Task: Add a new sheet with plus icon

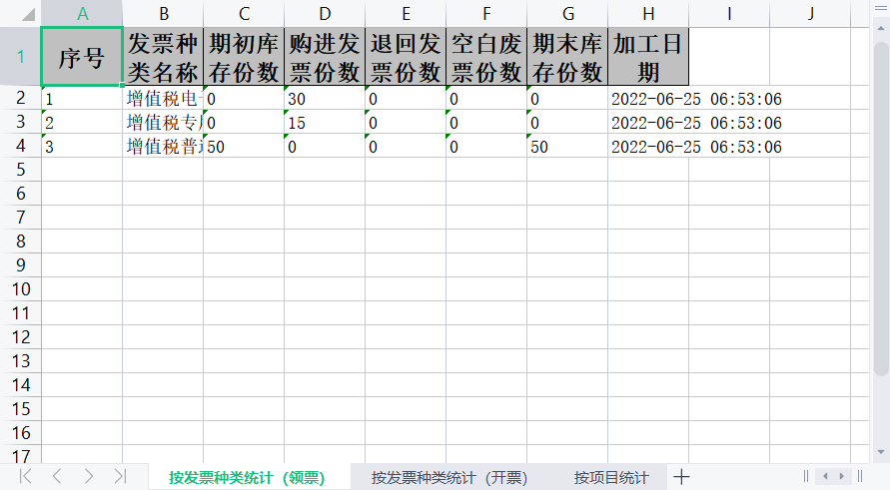Action: pos(681,477)
